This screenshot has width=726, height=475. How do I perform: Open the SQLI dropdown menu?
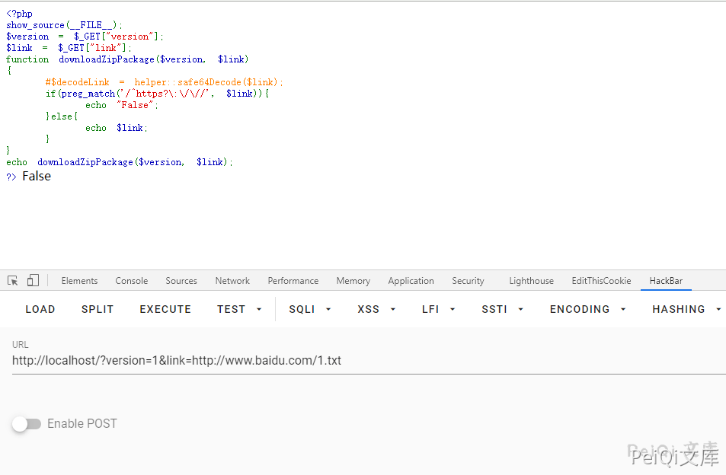pyautogui.click(x=309, y=310)
